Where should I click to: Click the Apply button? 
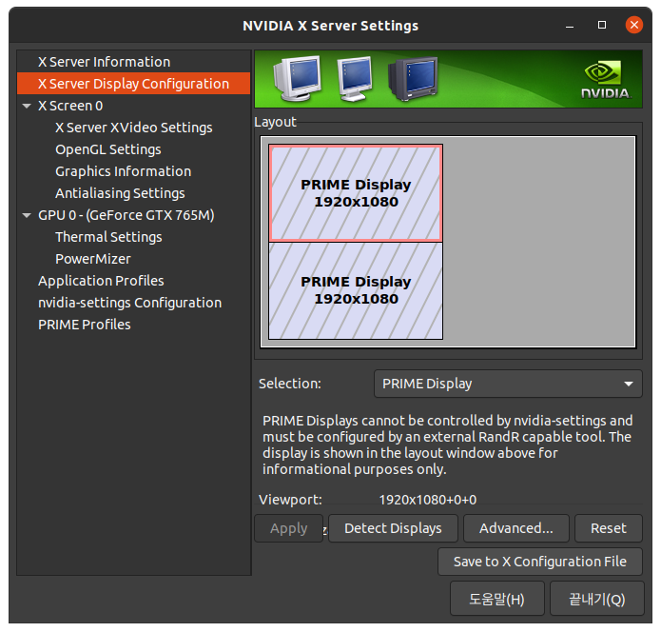[x=289, y=528]
